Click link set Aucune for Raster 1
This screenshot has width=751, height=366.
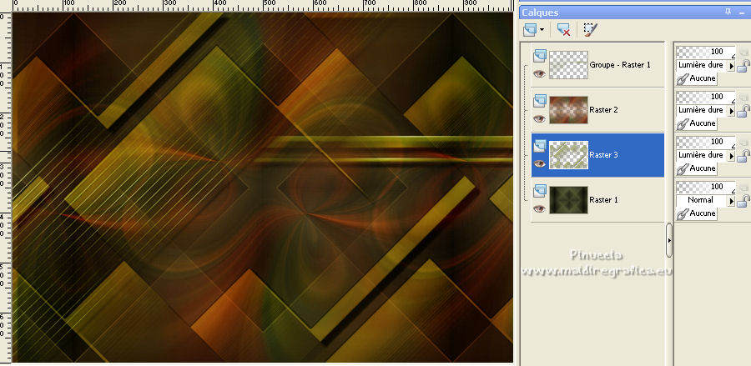pyautogui.click(x=697, y=213)
